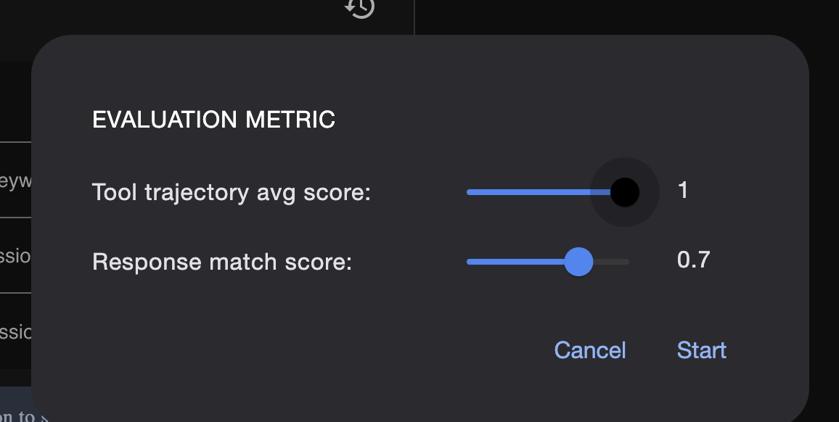Click the EVALUATION METRIC heading
This screenshot has width=839, height=422.
tap(213, 120)
